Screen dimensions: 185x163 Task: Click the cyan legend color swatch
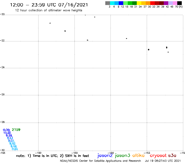[x=112, y=3]
